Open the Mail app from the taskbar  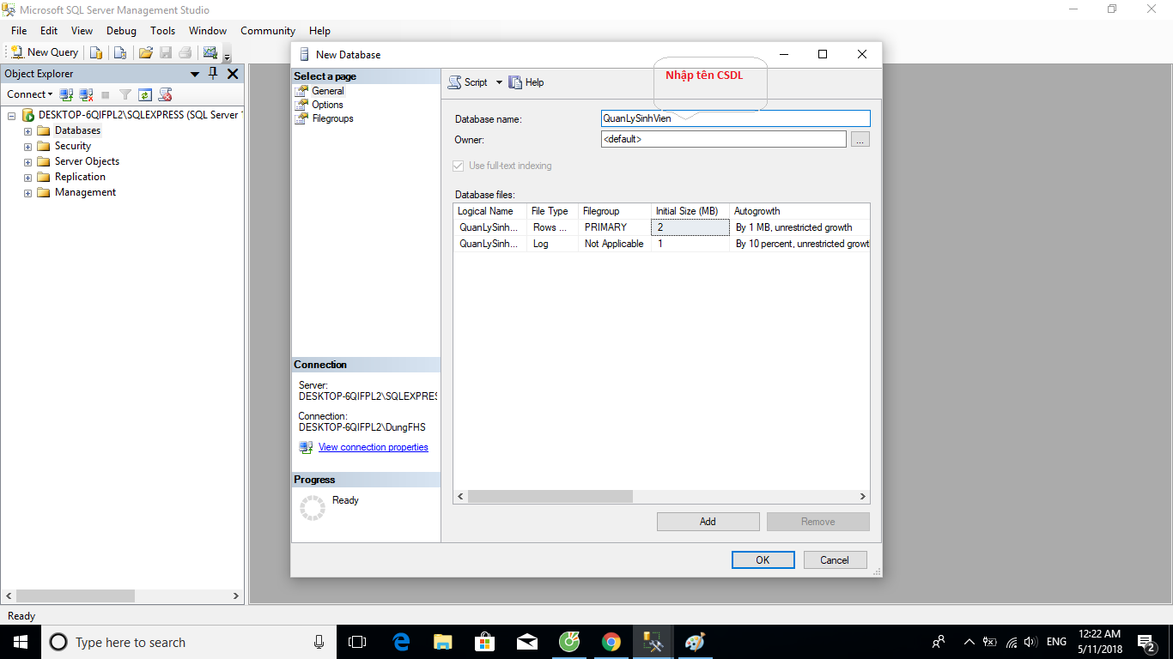[x=526, y=642]
